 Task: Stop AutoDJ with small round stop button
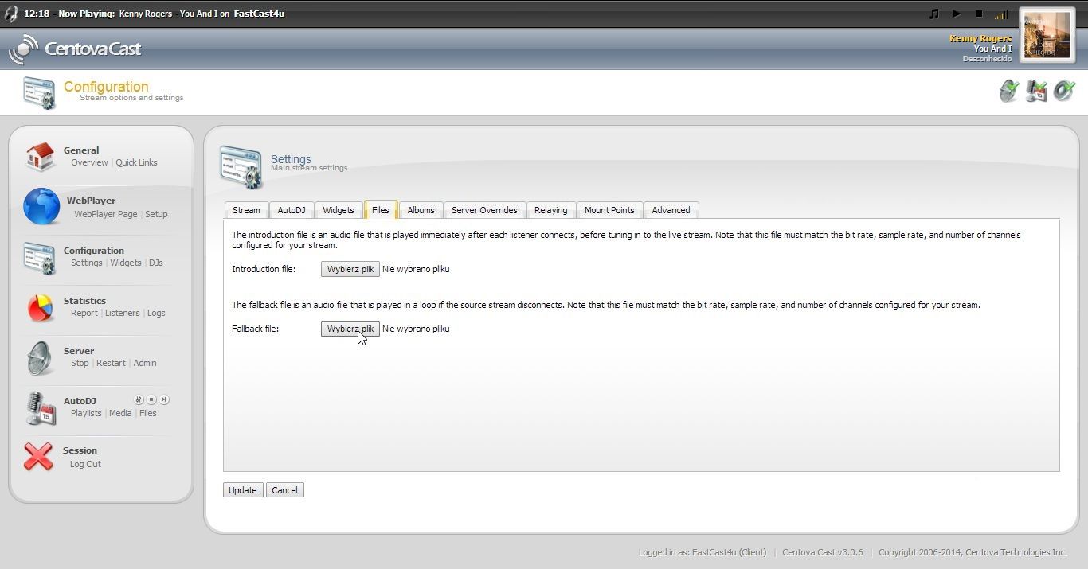point(151,399)
